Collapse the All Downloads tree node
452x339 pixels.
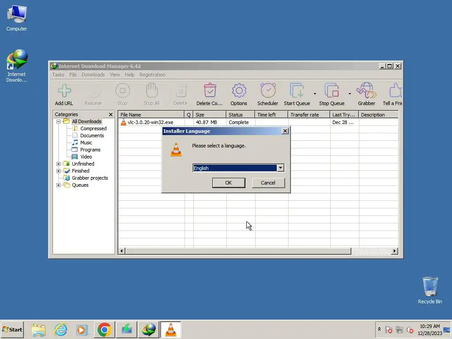[x=59, y=122]
